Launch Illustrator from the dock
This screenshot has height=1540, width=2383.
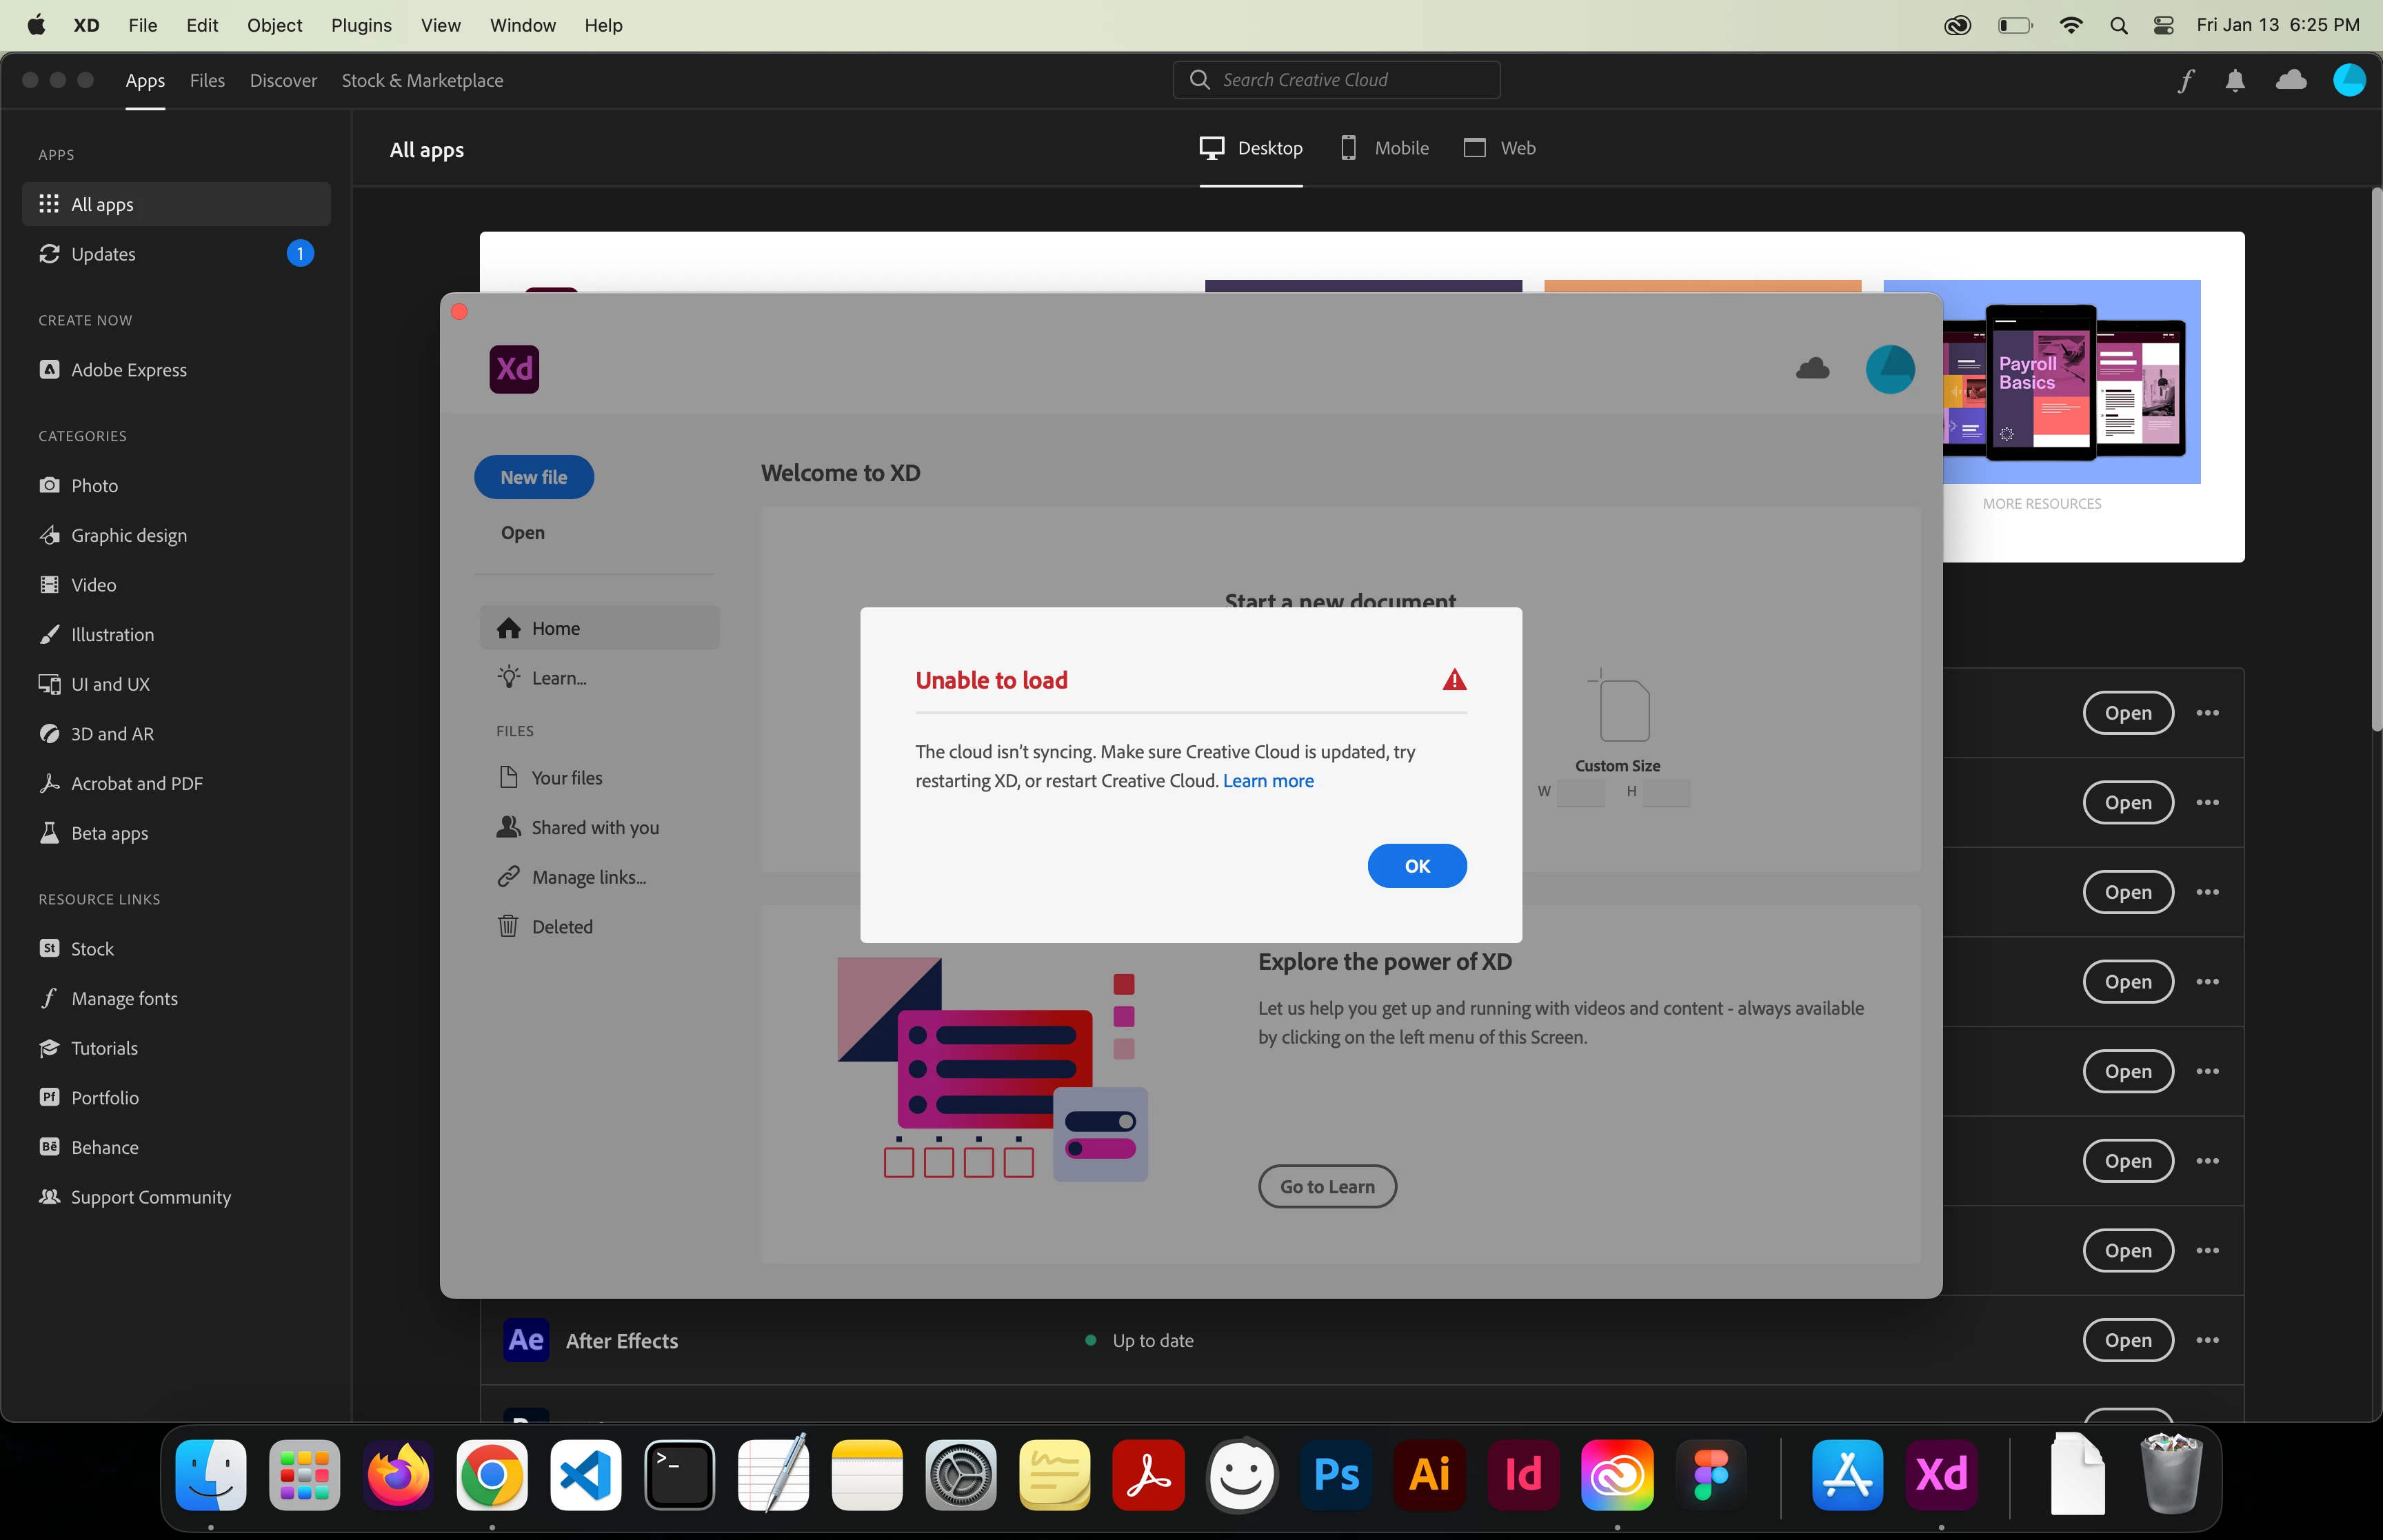click(x=1429, y=1474)
